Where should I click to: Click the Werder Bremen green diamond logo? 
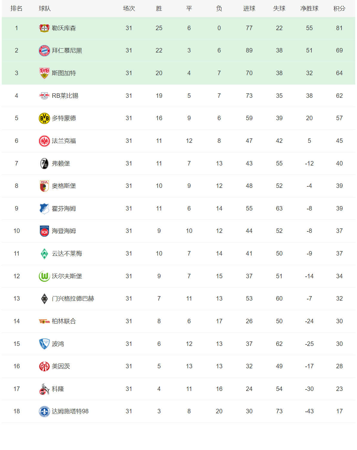pos(44,253)
